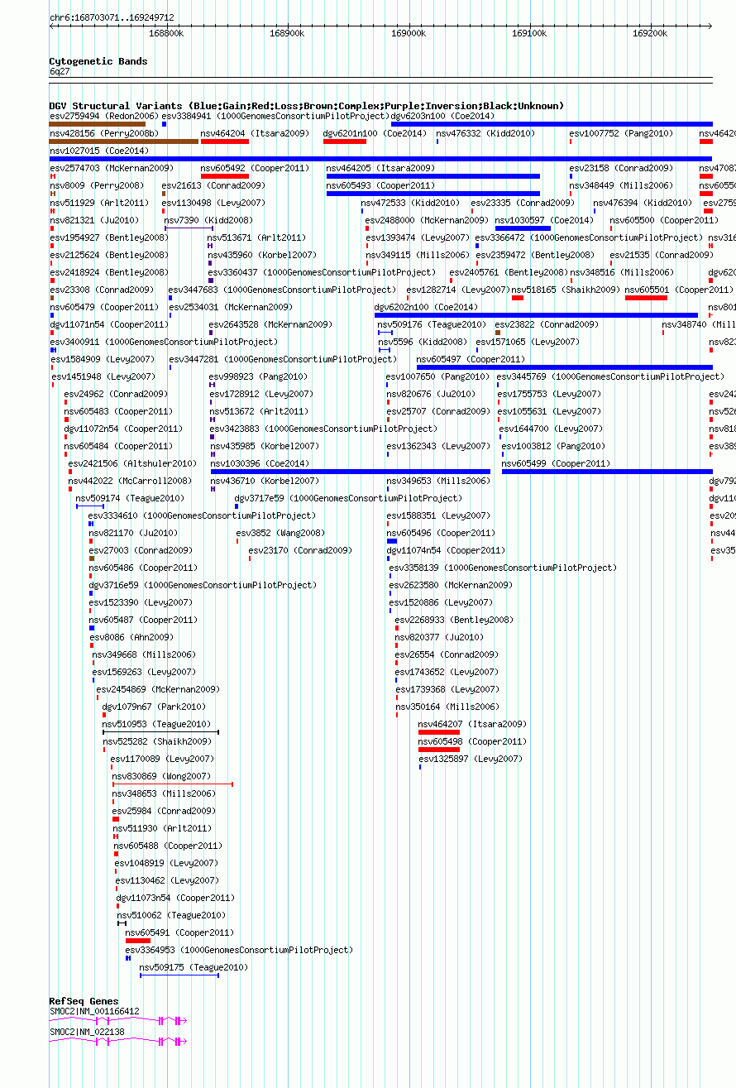The height and width of the screenshot is (1088, 736).
Task: Select red bar under nsv605501
Action: (x=646, y=298)
